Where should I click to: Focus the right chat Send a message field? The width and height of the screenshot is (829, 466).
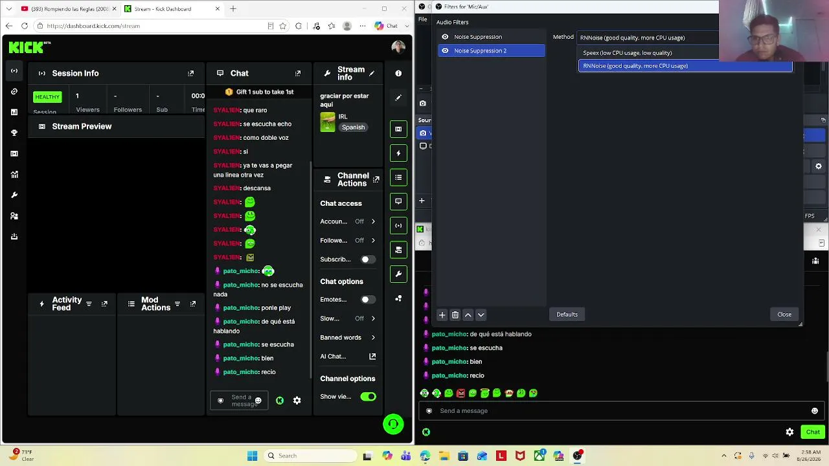coord(622,411)
